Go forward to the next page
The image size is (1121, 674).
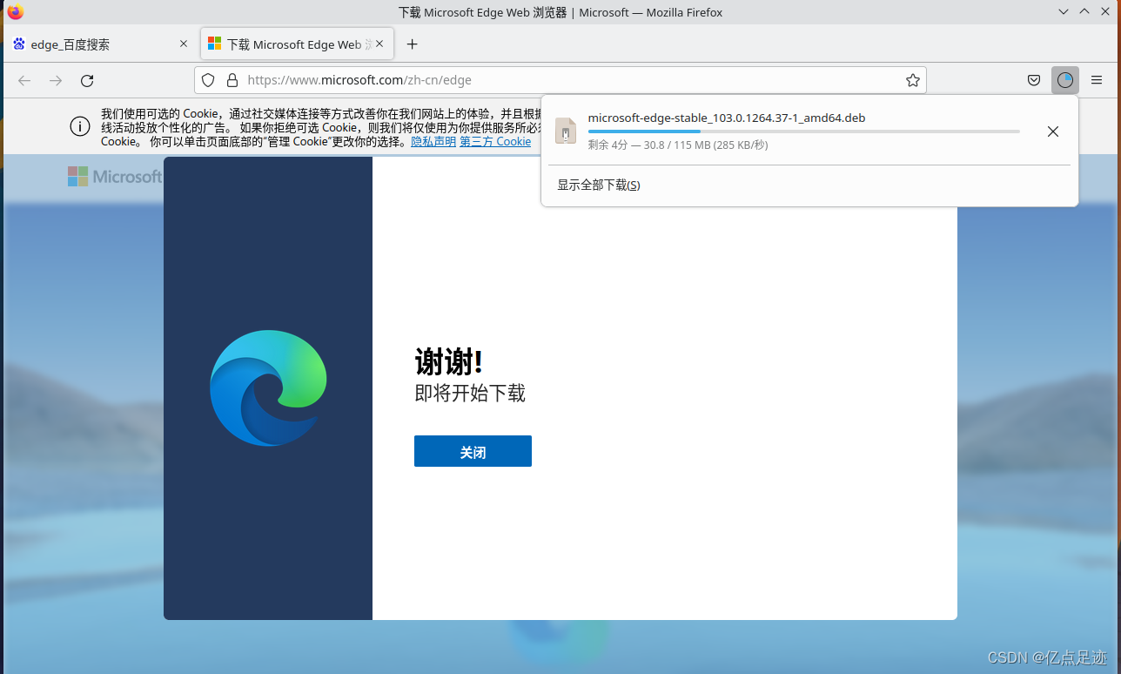point(56,80)
